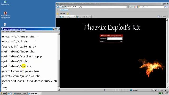
Task: Click the Search magnifier button
Action: pos(166,7)
